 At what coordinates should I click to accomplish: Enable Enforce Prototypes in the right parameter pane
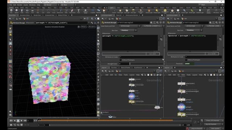186,60
